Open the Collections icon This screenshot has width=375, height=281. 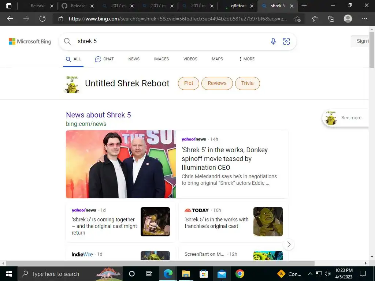(331, 19)
